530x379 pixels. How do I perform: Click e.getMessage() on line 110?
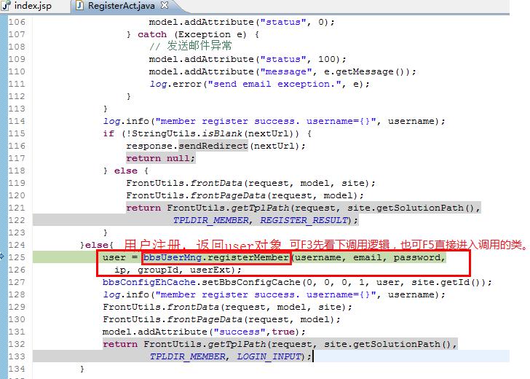point(365,71)
